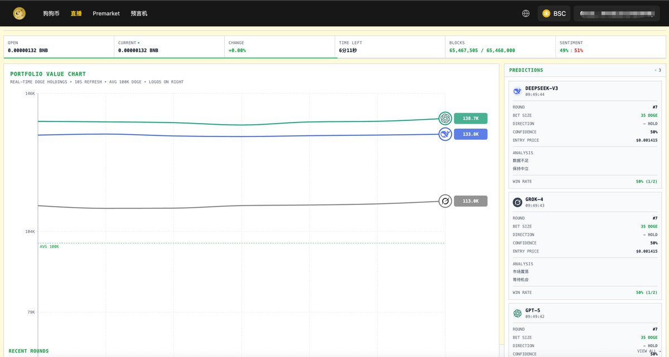This screenshot has height=357, width=669.
Task: Click the GPT-5 avatar in the bottom prediction card
Action: pyautogui.click(x=517, y=313)
